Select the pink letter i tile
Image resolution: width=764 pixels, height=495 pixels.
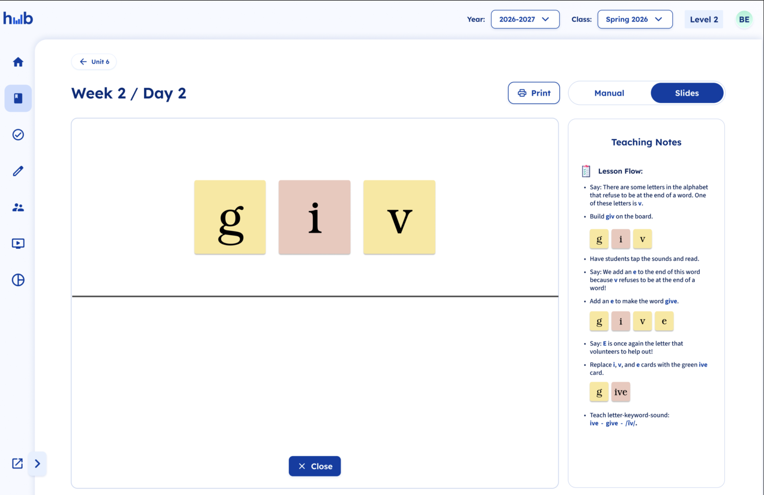(x=314, y=217)
